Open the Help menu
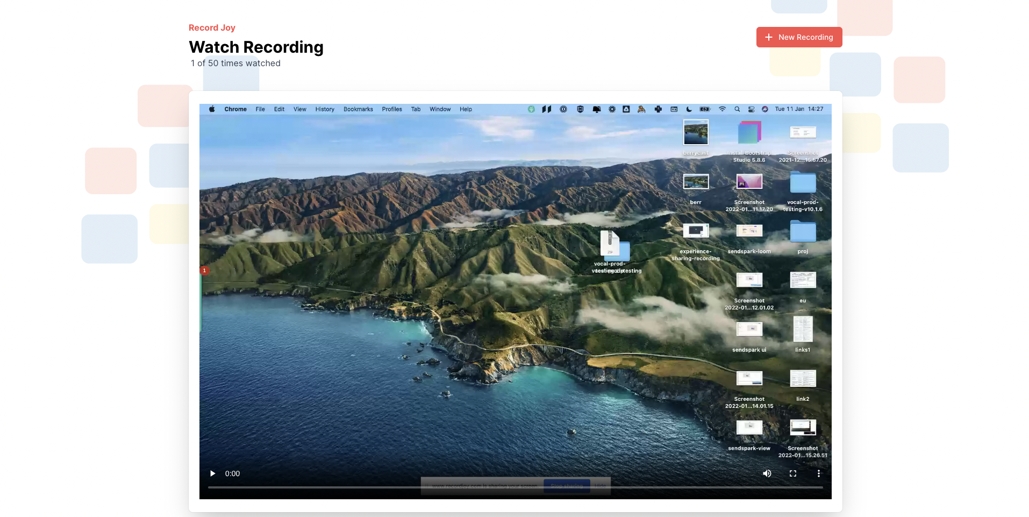Image resolution: width=1029 pixels, height=517 pixels. pyautogui.click(x=466, y=109)
